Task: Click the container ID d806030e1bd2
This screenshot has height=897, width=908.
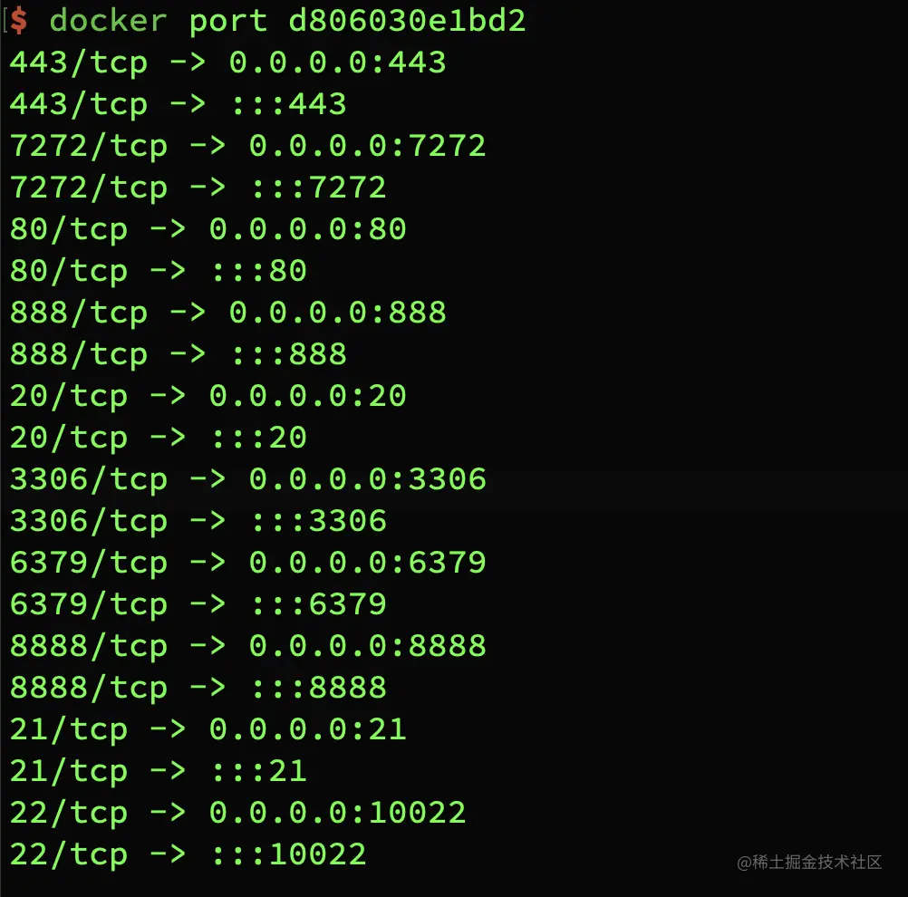Action: pyautogui.click(x=407, y=21)
